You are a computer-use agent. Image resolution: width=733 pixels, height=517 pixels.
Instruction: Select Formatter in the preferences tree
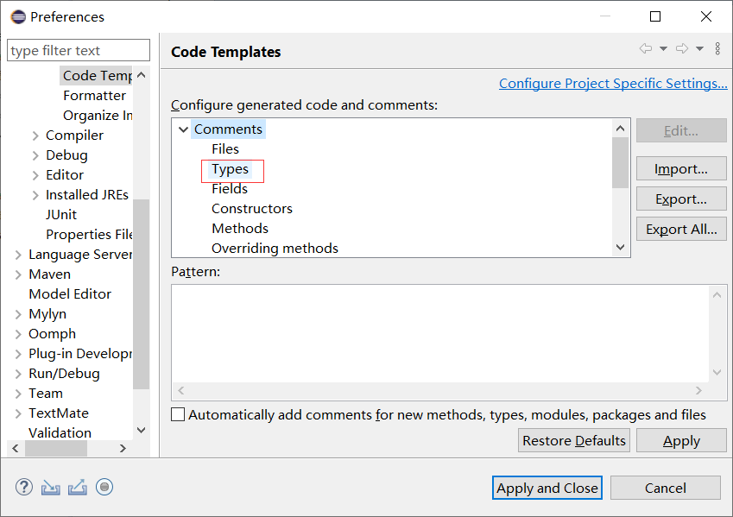(x=94, y=96)
